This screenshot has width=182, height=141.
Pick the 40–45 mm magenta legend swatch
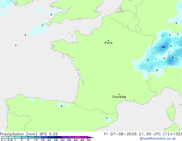tap(78, 137)
